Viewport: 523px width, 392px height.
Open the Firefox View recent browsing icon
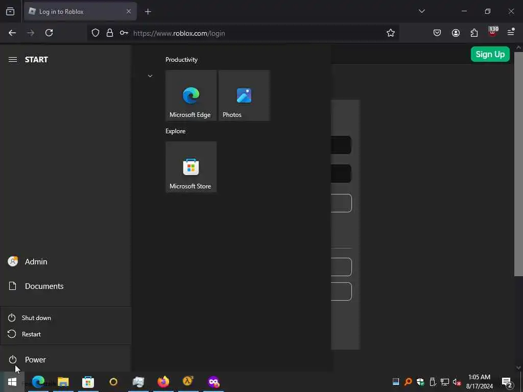pos(10,12)
